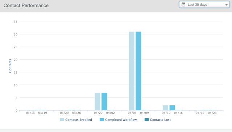This screenshot has width=232, height=132.
Task: Click the 04/17 - 04/23 axis label
Action: point(206,113)
